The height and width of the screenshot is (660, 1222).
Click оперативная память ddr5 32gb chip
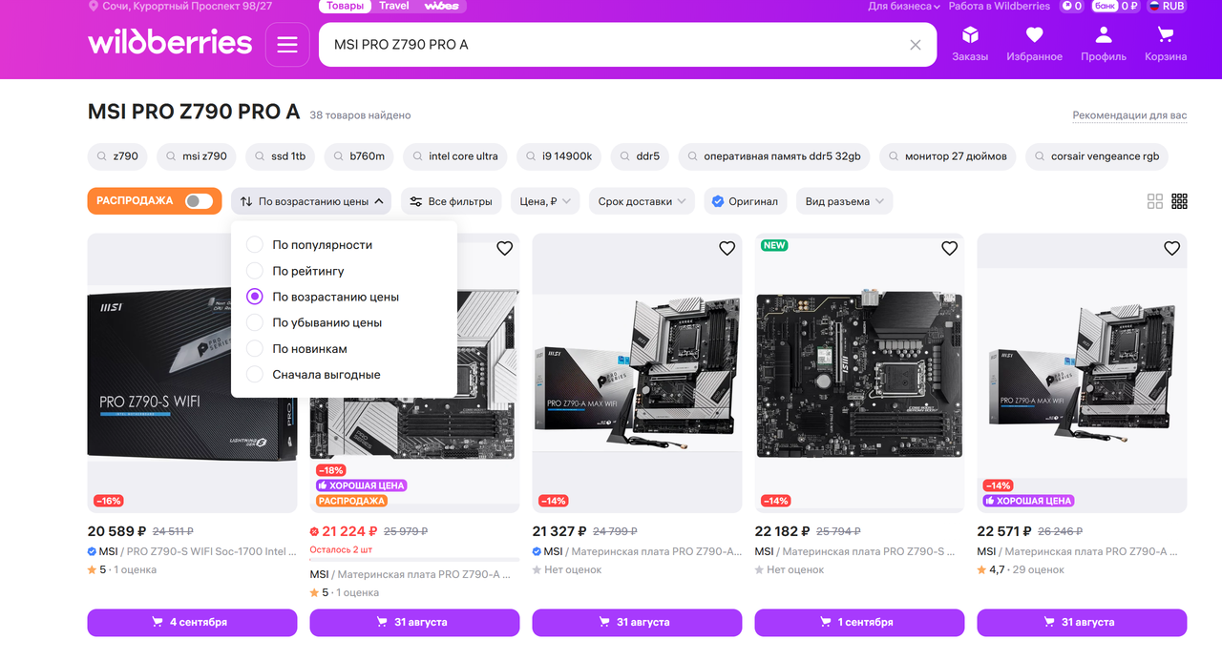[774, 156]
